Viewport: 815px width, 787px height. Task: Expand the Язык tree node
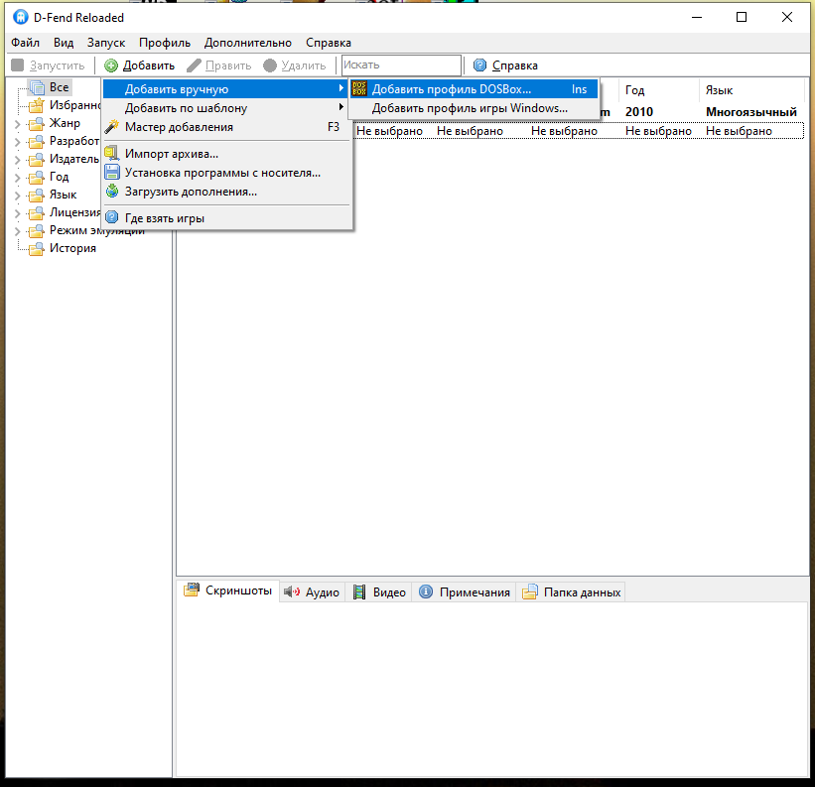pos(17,196)
